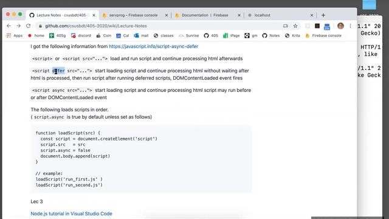This screenshot has width=389, height=219.
Task: Click the 'function loadScript(src) {' line
Action: click(67, 133)
